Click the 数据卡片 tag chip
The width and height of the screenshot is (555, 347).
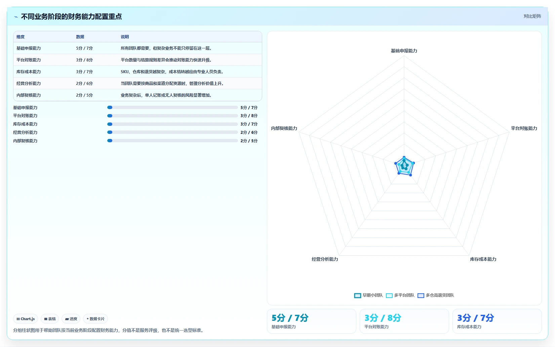tap(95, 319)
